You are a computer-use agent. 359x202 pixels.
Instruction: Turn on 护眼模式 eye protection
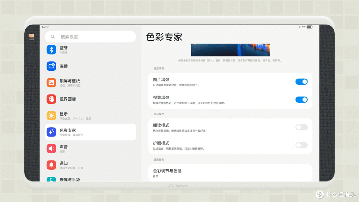tap(301, 145)
